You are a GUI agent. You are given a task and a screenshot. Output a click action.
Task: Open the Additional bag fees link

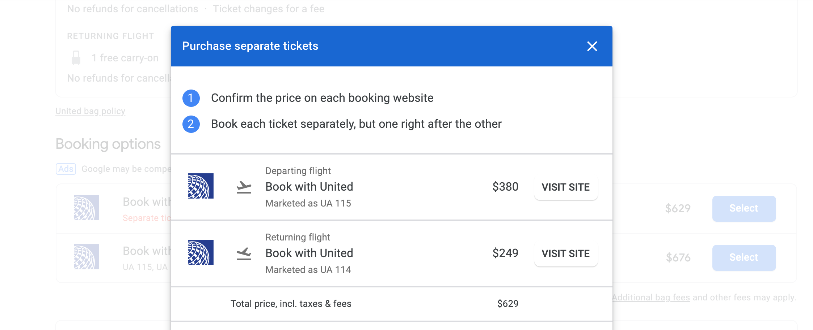pos(651,298)
